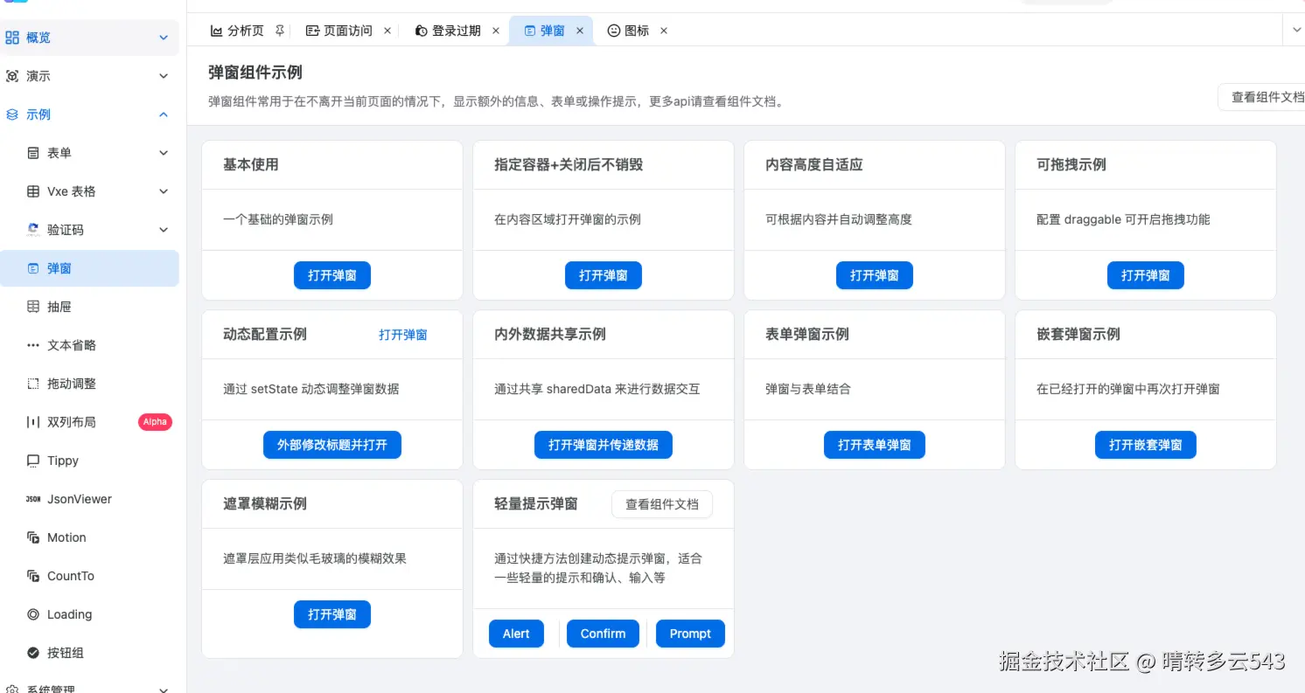Viewport: 1305px width, 693px height.
Task: Click the Confirm button
Action: tap(603, 634)
